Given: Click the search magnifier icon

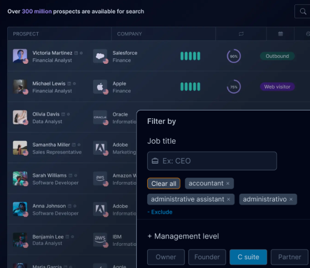Looking at the screenshot, I should pos(303,12).
